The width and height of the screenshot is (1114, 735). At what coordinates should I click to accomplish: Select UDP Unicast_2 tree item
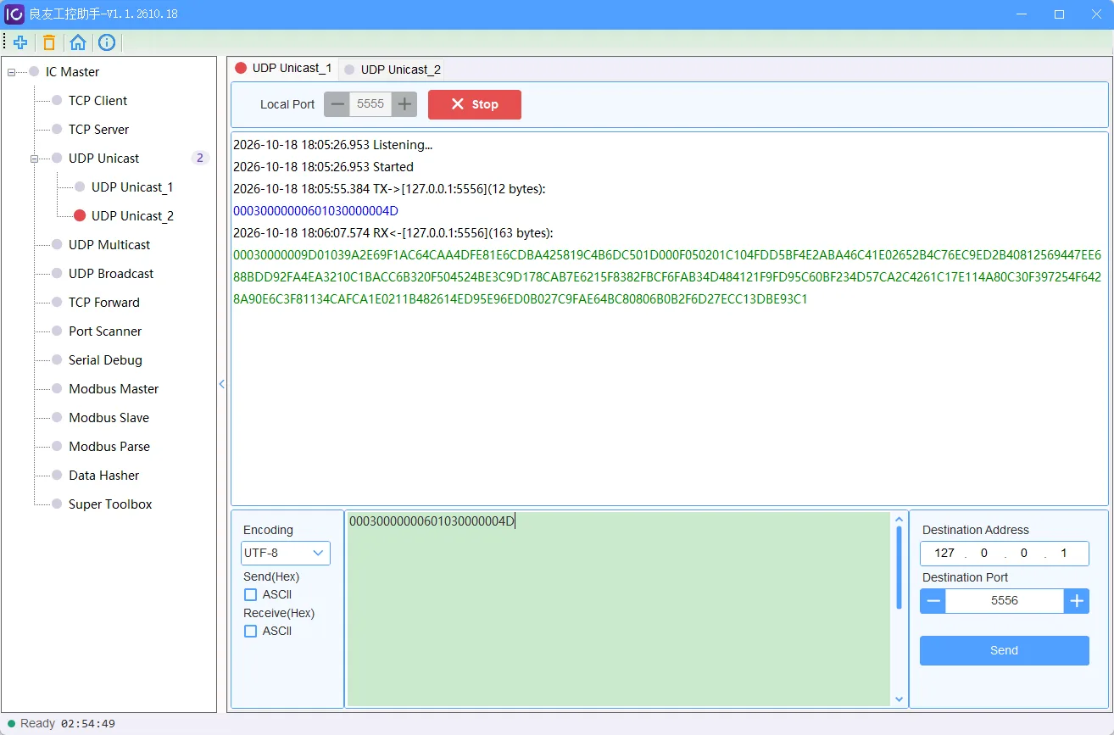131,216
